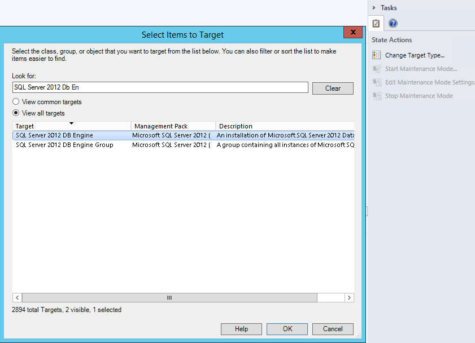Click the horizontal scrollbar thumb

tap(169, 298)
